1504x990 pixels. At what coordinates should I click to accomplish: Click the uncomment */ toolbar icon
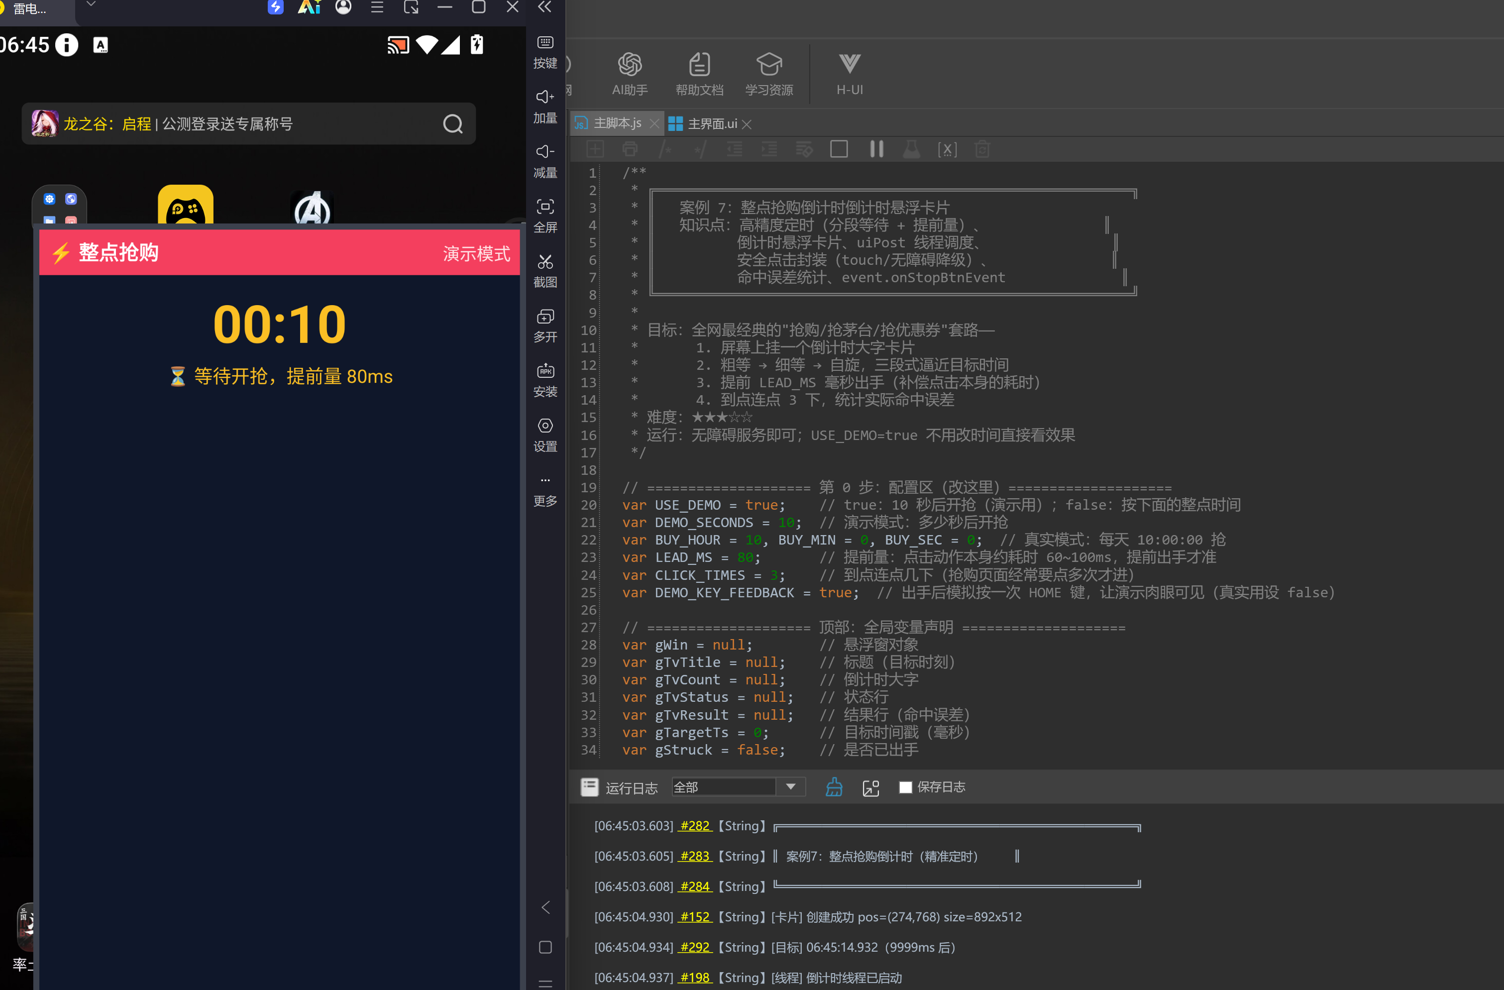point(700,149)
